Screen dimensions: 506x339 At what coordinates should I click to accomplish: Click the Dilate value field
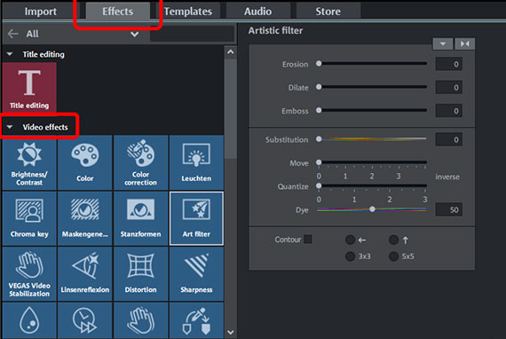click(448, 87)
